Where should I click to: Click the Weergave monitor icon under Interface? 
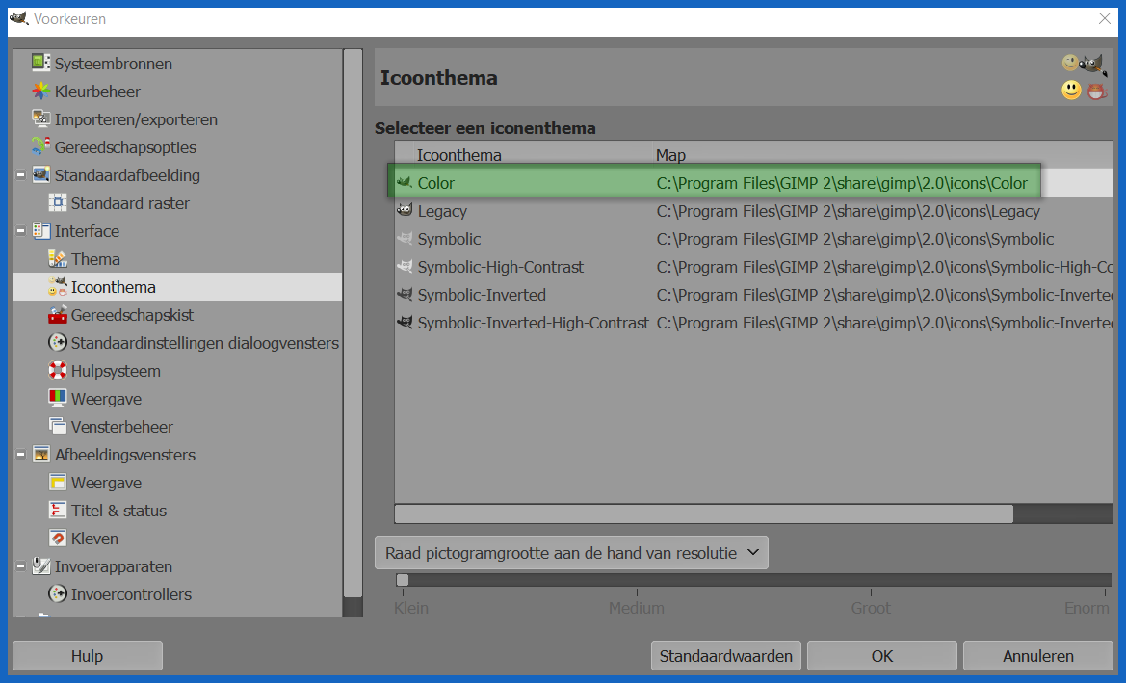58,399
